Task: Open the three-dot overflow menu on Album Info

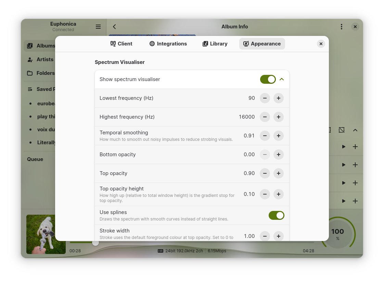Action: pos(342,26)
